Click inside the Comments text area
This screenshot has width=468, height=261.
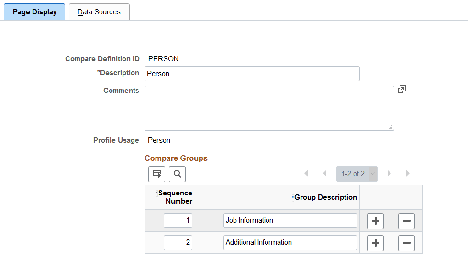[269, 108]
